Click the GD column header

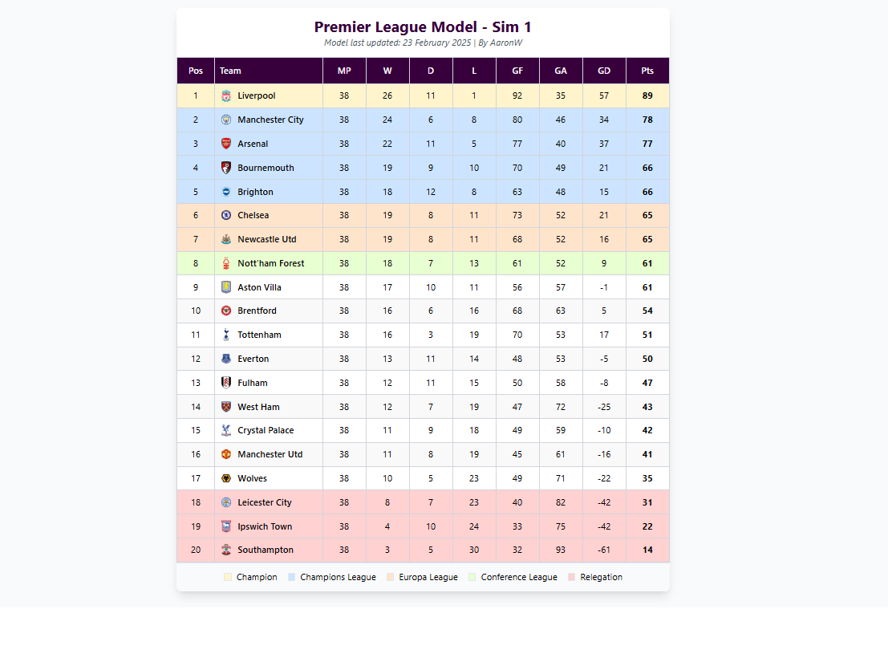tap(604, 71)
